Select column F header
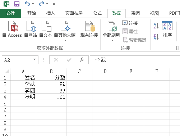180x136 pixels. coord(157,71)
